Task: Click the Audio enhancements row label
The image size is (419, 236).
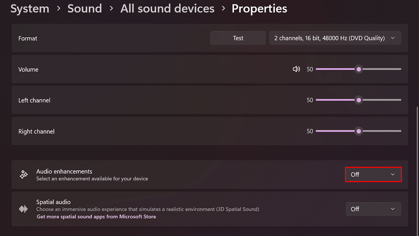Action: (x=64, y=172)
